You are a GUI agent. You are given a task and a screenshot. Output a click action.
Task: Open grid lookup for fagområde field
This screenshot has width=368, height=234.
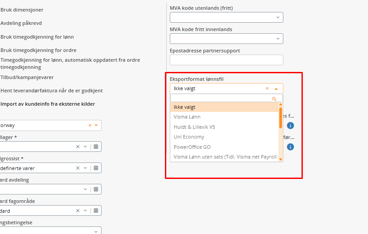click(96, 211)
